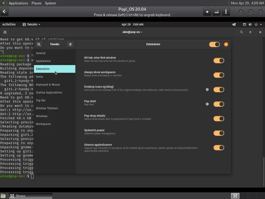Click the host clock Mon Apr 29
Image resolution: width=265 pixels, height=199 pixels.
coord(247,3)
